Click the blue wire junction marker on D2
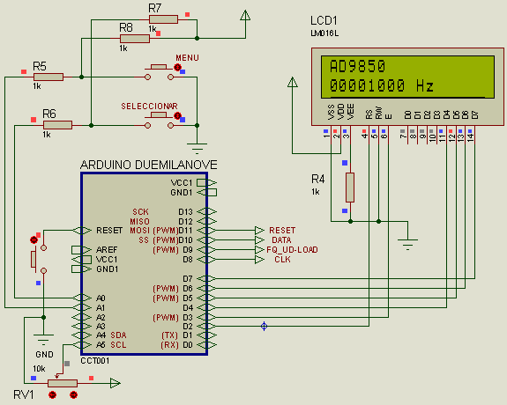The height and width of the screenshot is (405, 507). click(x=264, y=326)
